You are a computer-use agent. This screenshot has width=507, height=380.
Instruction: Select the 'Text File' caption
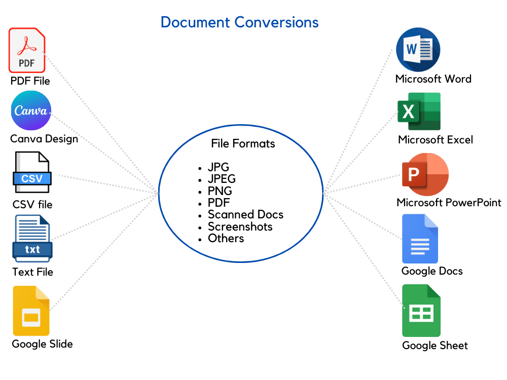tap(32, 272)
